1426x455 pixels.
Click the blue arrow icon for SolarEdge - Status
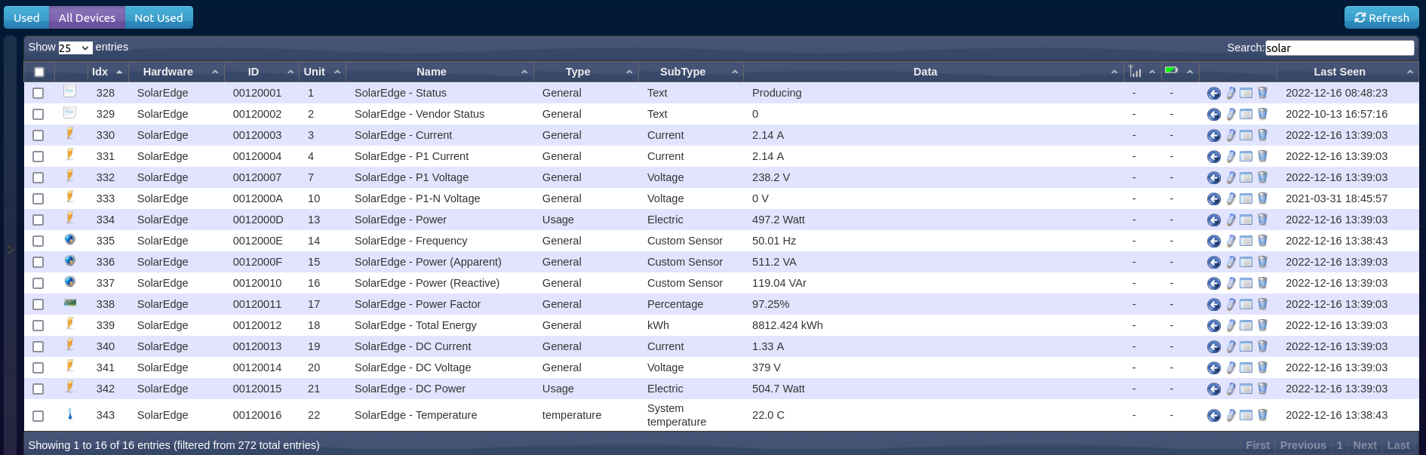tap(1214, 94)
